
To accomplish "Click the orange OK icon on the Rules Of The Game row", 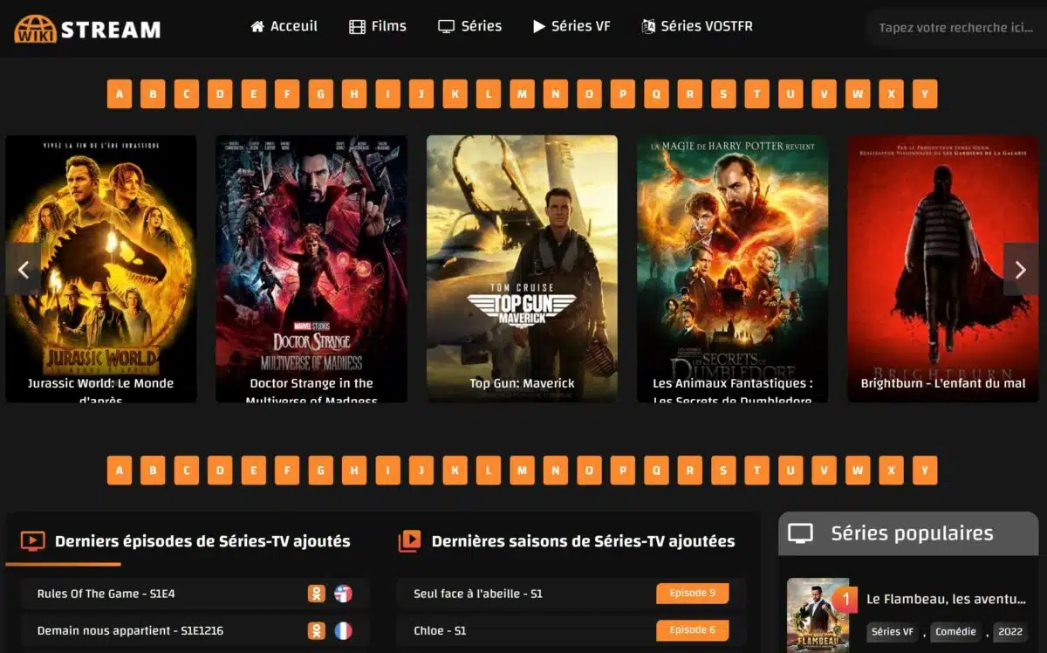I will pyautogui.click(x=316, y=594).
